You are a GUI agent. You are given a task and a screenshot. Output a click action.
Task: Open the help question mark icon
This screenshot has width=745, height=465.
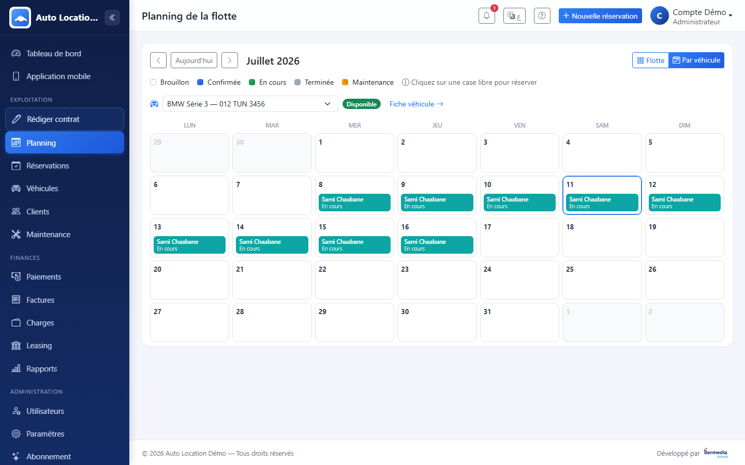542,16
